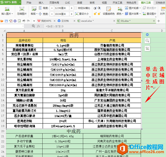Expand the Picture Outline dropdown arrow

[140, 8]
